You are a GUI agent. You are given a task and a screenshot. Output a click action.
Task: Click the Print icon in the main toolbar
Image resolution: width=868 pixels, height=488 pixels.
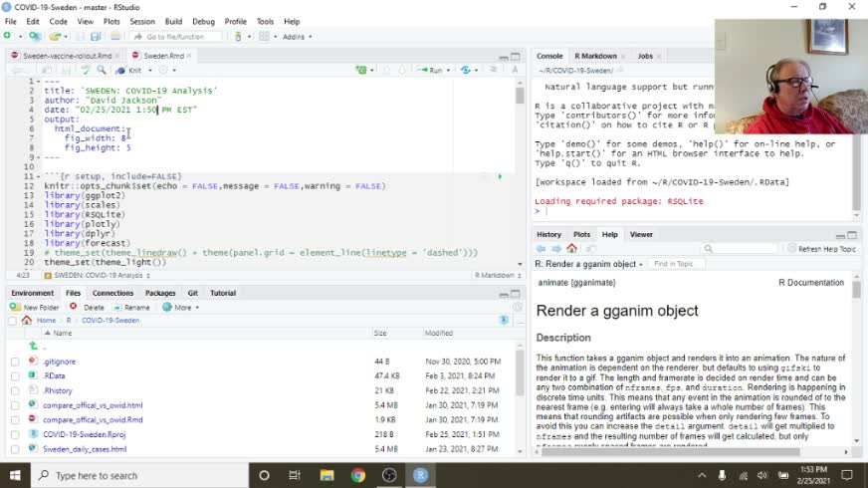[x=115, y=37]
